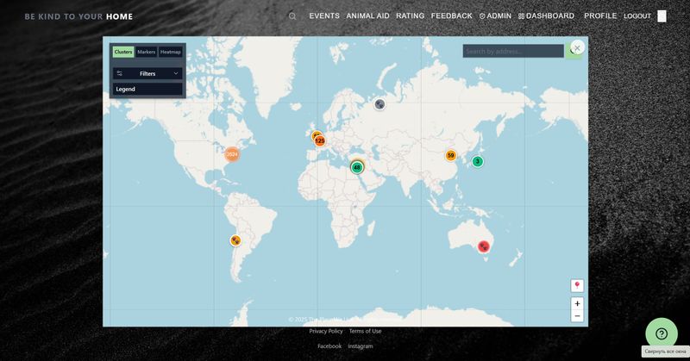Open the Legend panel
The image size is (690, 361).
(x=147, y=90)
